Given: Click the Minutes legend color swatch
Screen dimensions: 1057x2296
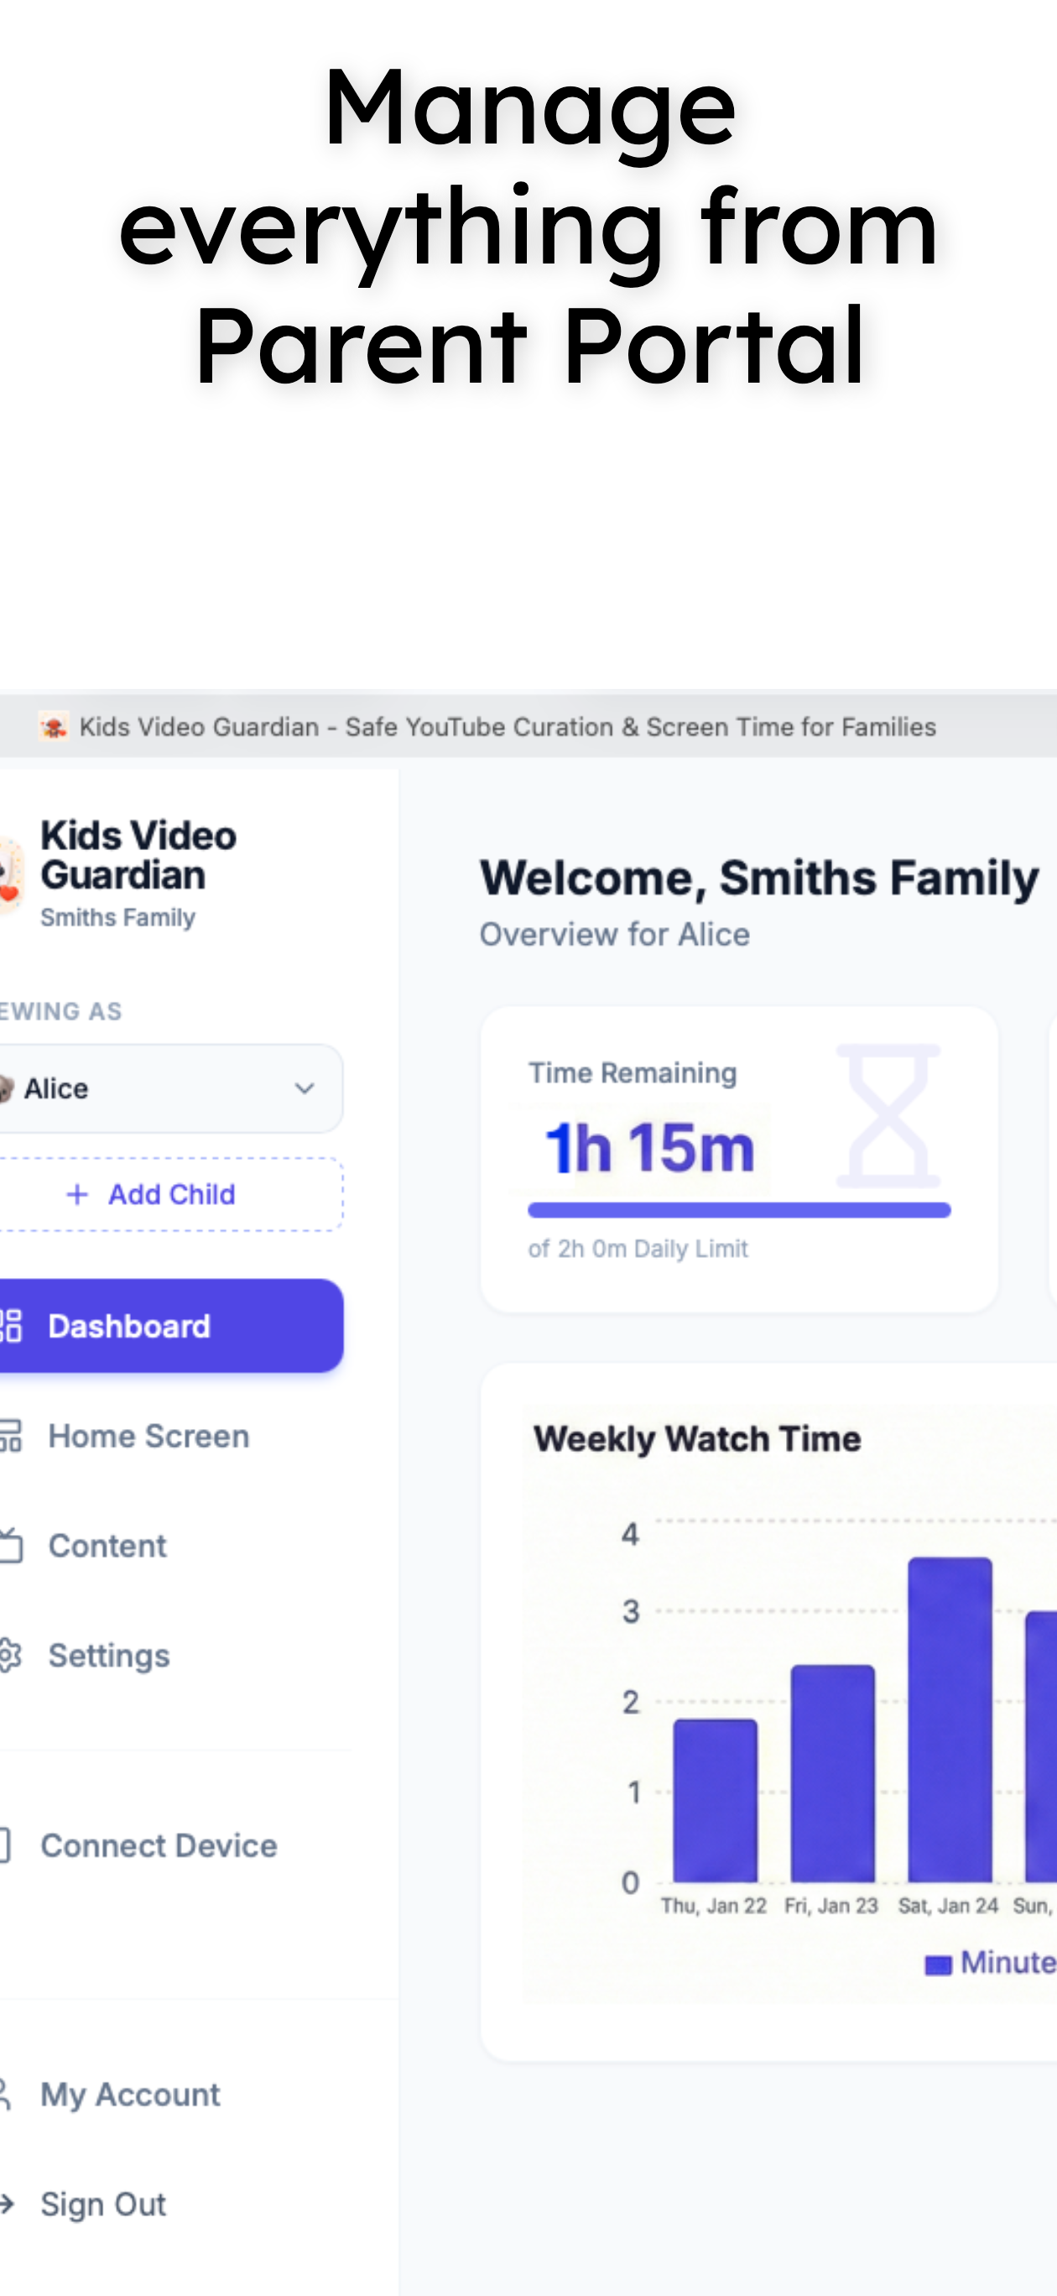Looking at the screenshot, I should 938,1965.
